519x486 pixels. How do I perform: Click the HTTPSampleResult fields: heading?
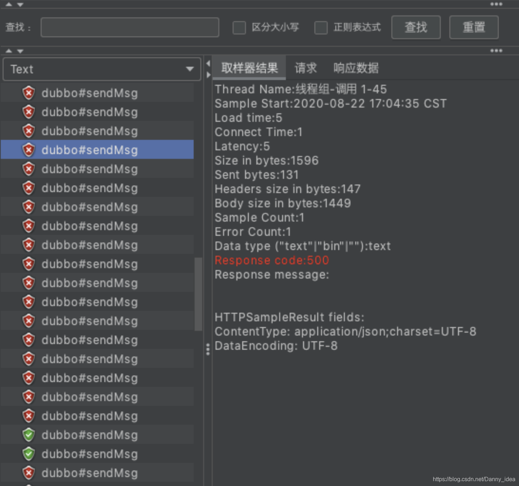pyautogui.click(x=289, y=317)
